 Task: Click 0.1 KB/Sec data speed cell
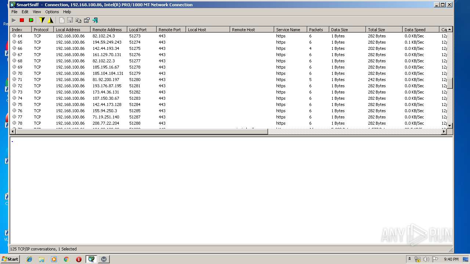tap(414, 42)
